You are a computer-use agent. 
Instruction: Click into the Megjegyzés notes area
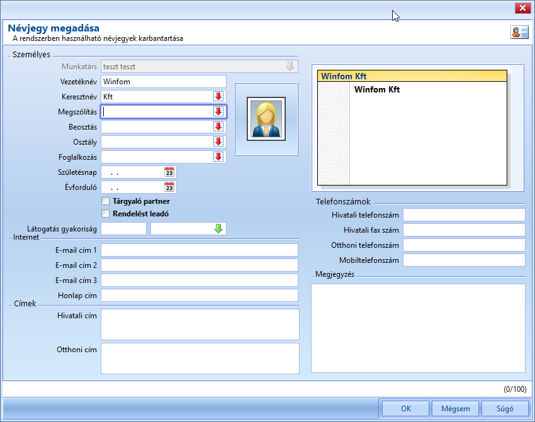coord(418,328)
